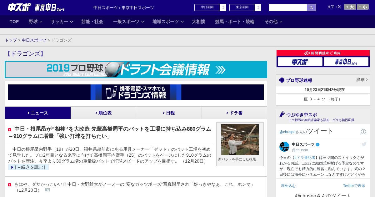Click the camera icon after 大野雄大 article

[47, 190]
